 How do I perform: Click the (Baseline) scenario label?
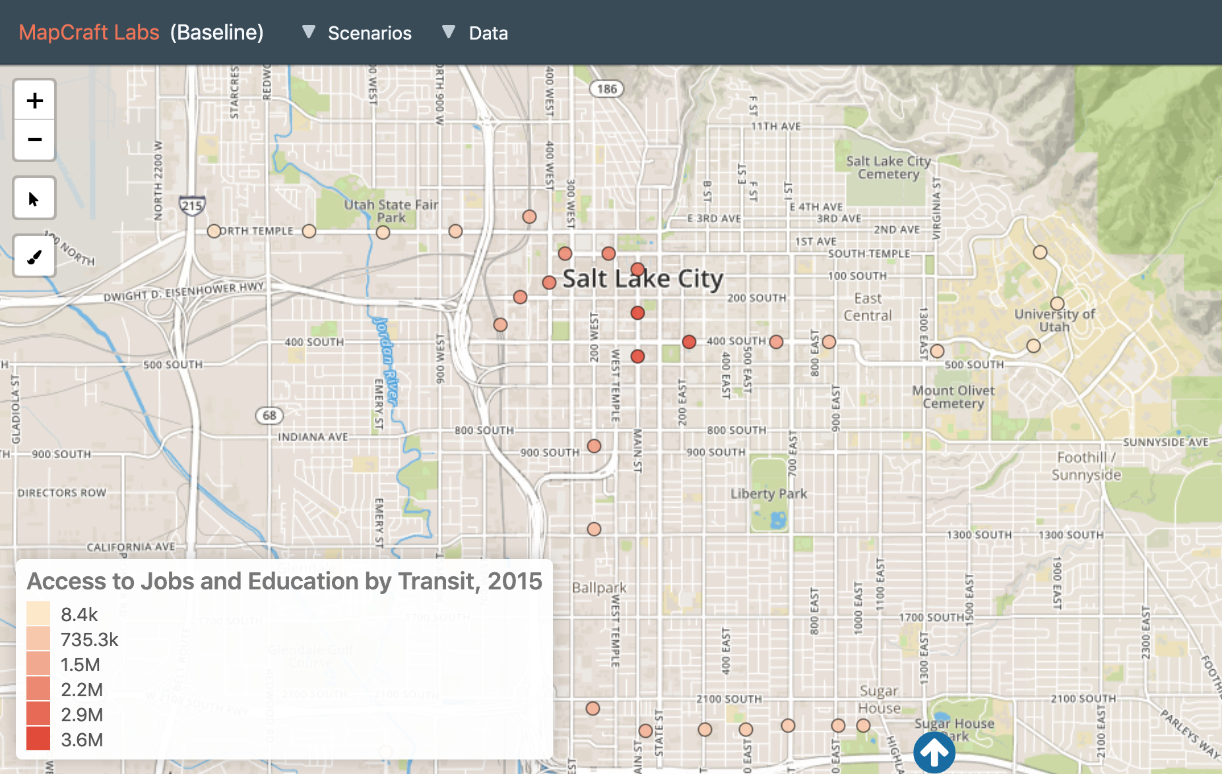pyautogui.click(x=217, y=32)
